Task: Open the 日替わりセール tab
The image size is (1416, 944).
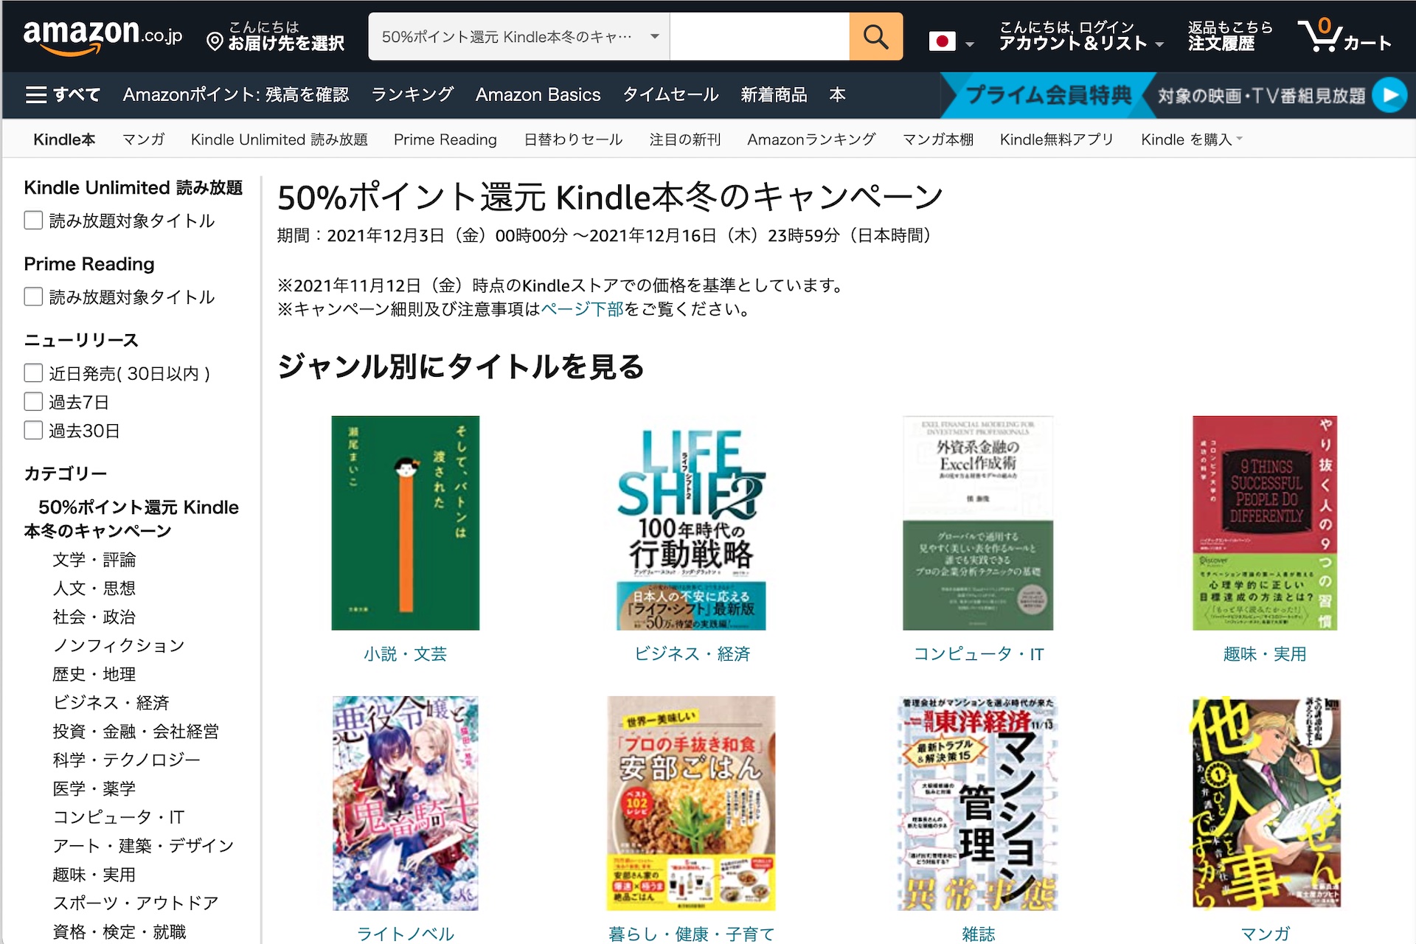Action: coord(573,139)
